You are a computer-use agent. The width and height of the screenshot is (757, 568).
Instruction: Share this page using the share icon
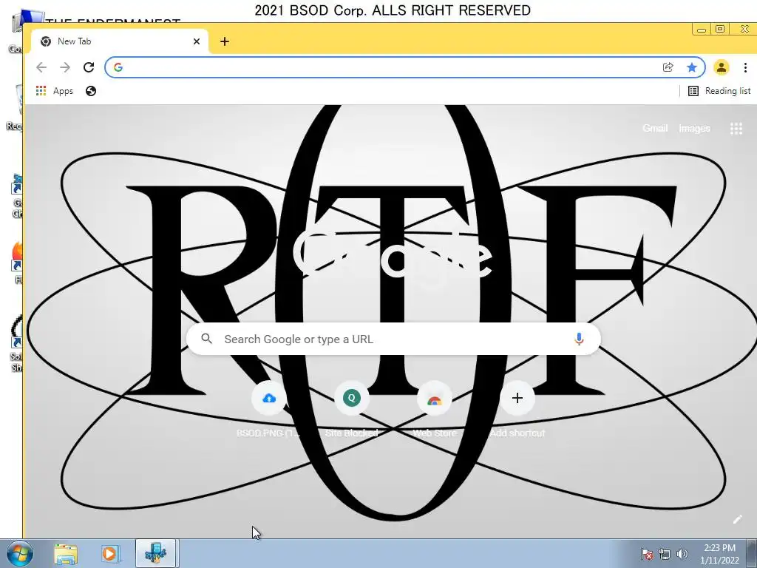click(x=668, y=67)
